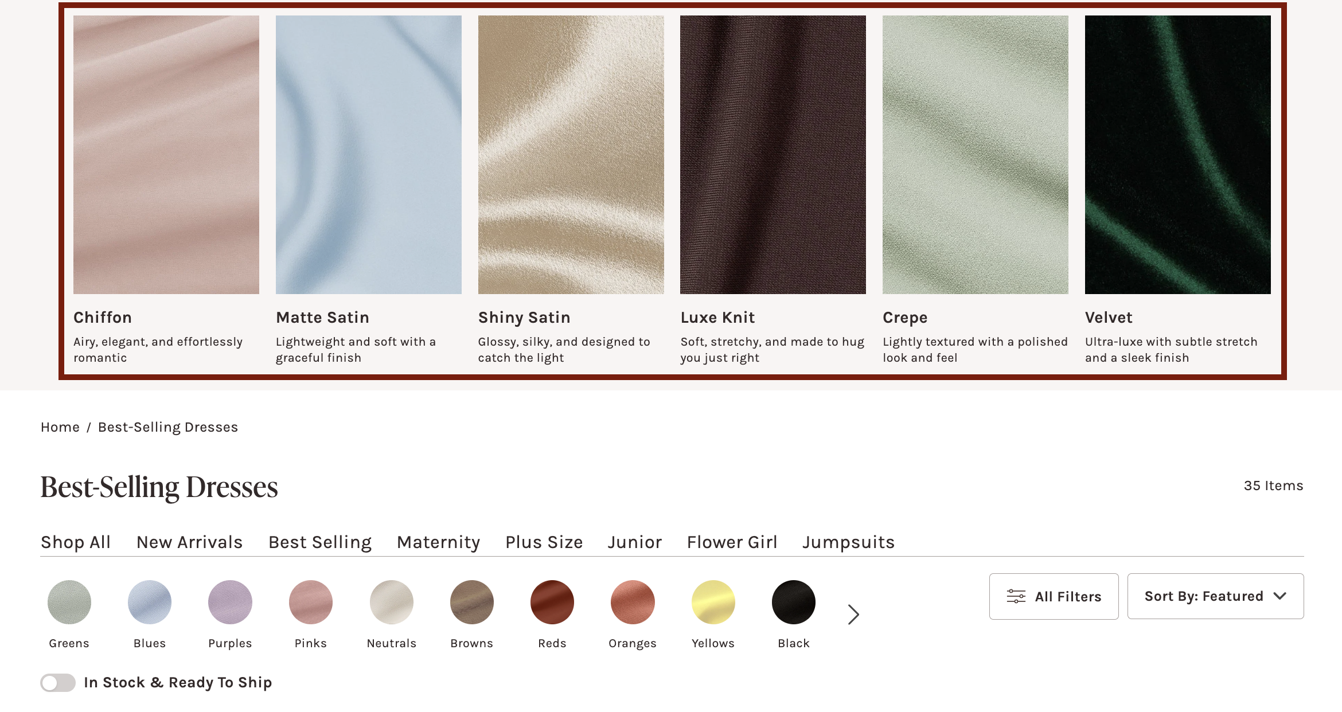Select the Black color swatch

click(x=794, y=602)
